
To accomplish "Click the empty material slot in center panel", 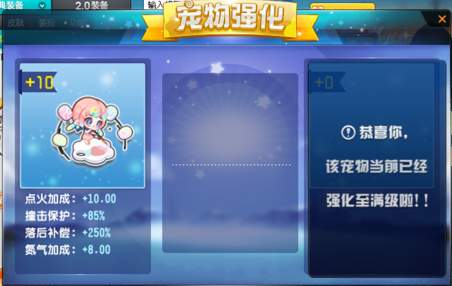I will 230,163.
